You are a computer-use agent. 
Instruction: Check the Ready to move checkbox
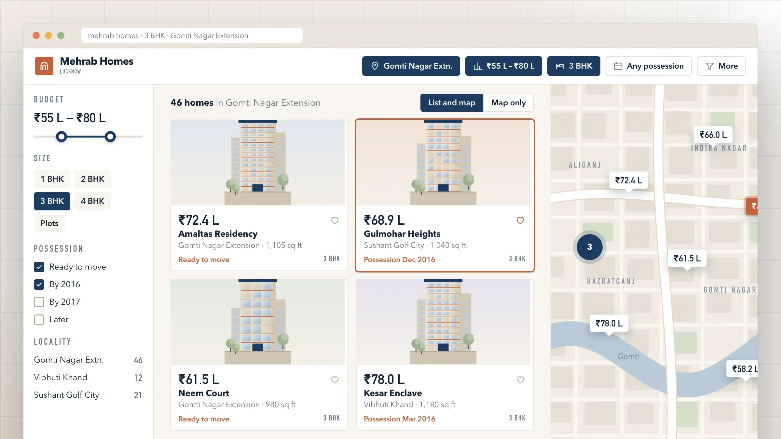coord(39,267)
